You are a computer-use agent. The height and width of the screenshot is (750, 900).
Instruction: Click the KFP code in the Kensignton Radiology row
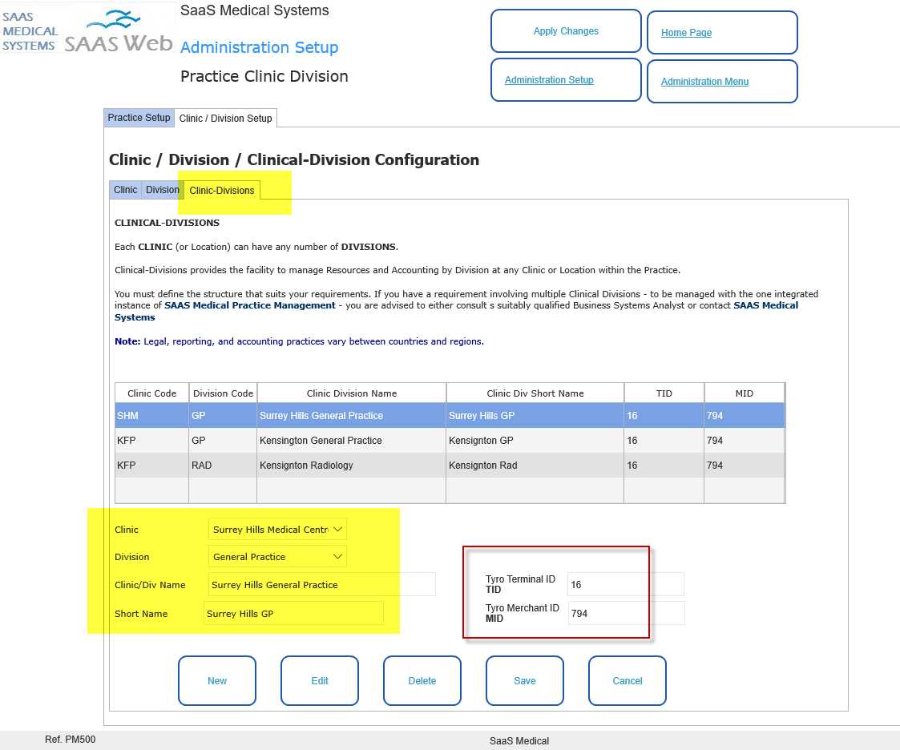point(151,466)
